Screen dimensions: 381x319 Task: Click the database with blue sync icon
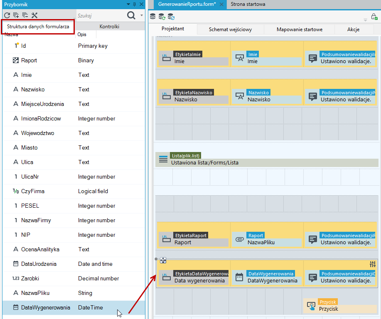[171, 17]
